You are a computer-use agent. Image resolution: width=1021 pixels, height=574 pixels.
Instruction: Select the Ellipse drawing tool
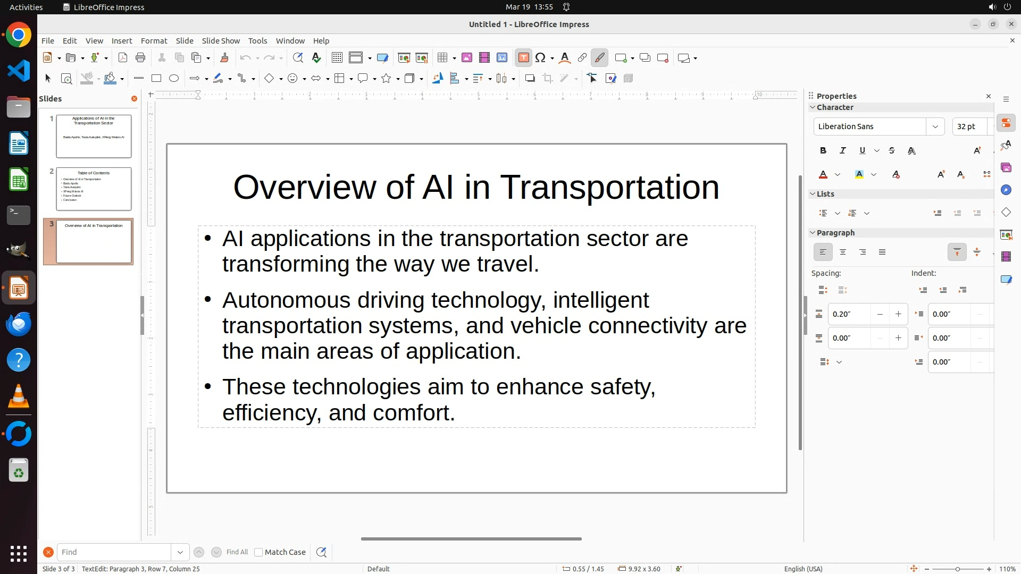coord(174,79)
